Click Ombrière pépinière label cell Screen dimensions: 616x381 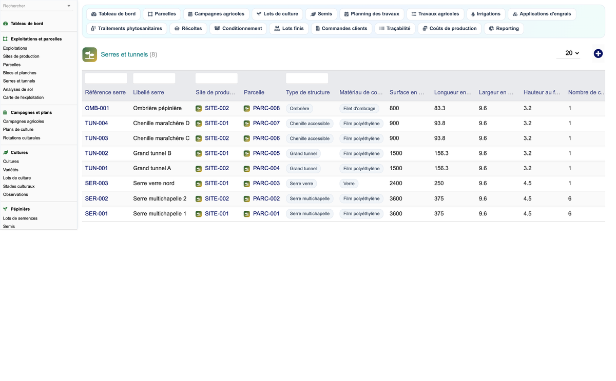tap(157, 108)
